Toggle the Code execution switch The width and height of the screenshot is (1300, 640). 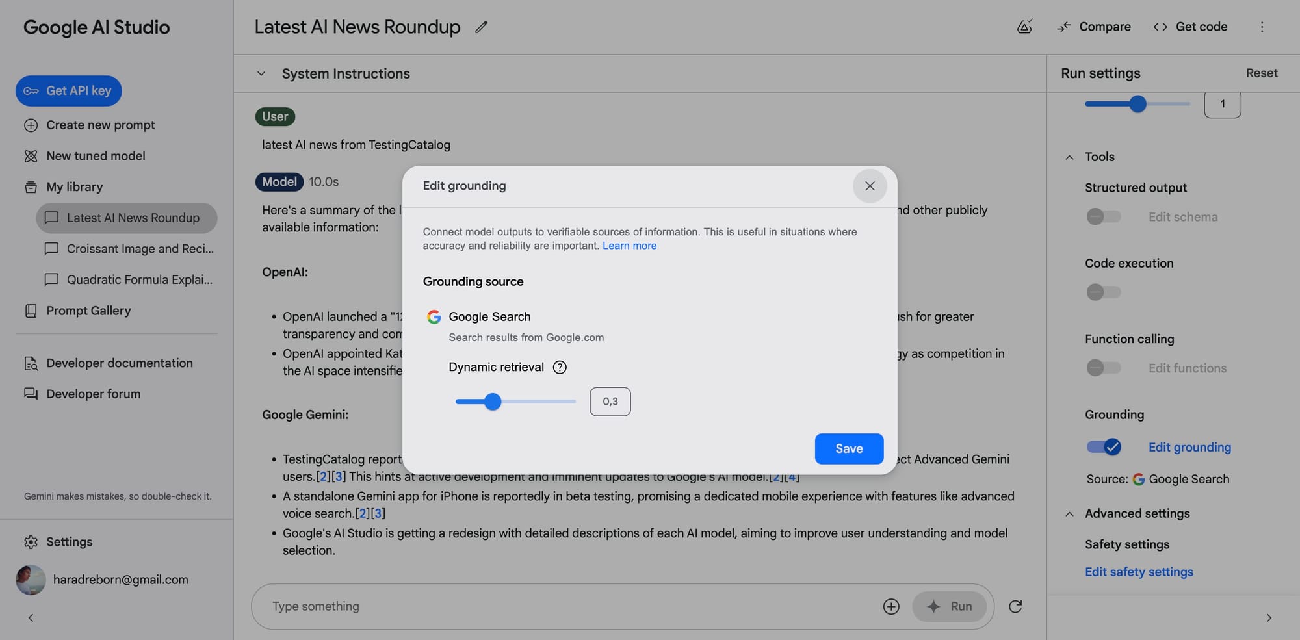click(x=1104, y=292)
